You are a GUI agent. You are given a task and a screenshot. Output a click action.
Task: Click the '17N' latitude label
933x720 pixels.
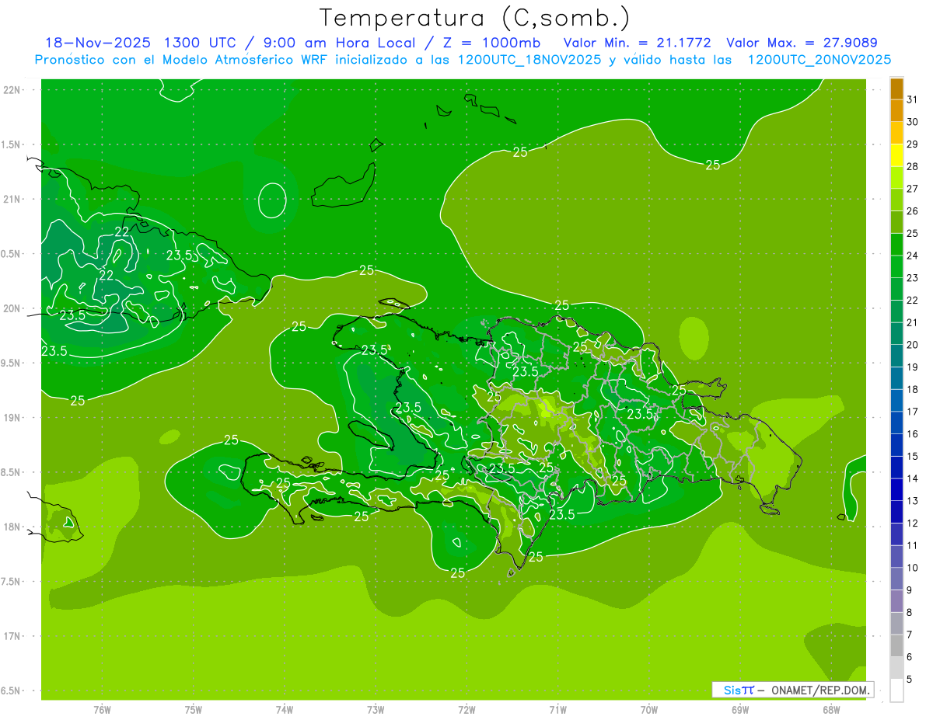pos(11,636)
